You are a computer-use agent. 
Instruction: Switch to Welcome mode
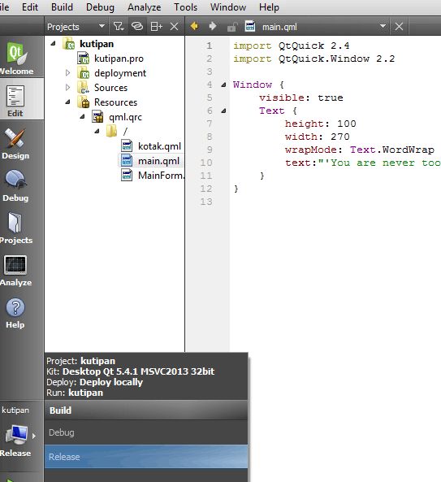tap(17, 58)
